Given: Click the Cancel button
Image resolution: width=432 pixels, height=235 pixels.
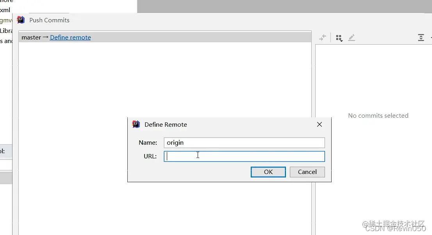Looking at the screenshot, I should (x=307, y=172).
